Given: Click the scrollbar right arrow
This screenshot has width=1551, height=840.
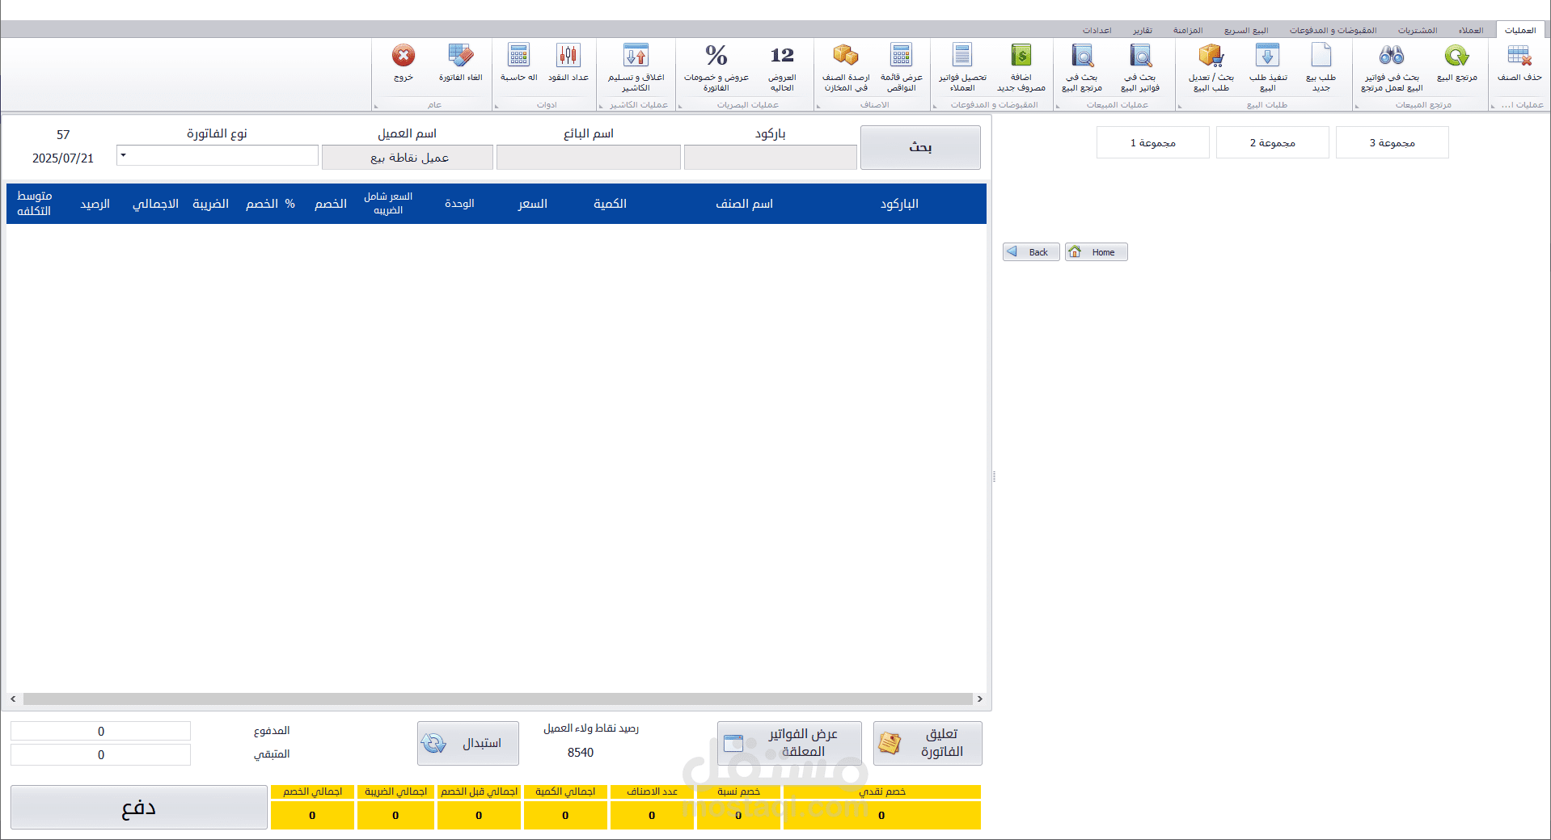Looking at the screenshot, I should [x=980, y=699].
